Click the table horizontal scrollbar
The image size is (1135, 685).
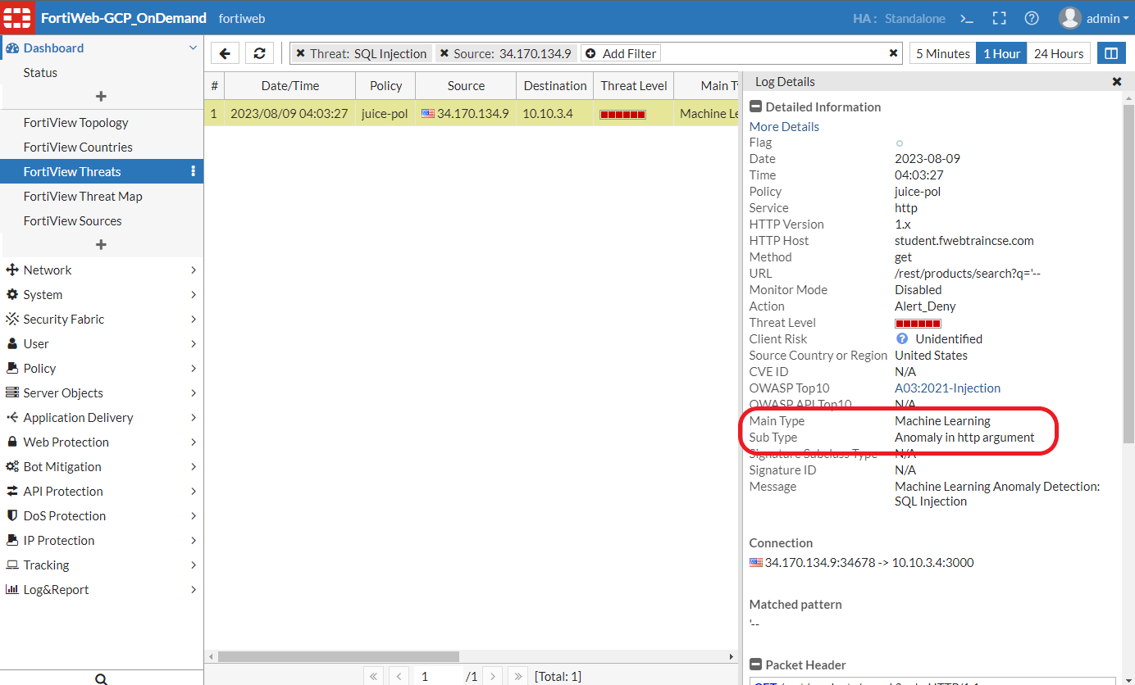coord(338,656)
